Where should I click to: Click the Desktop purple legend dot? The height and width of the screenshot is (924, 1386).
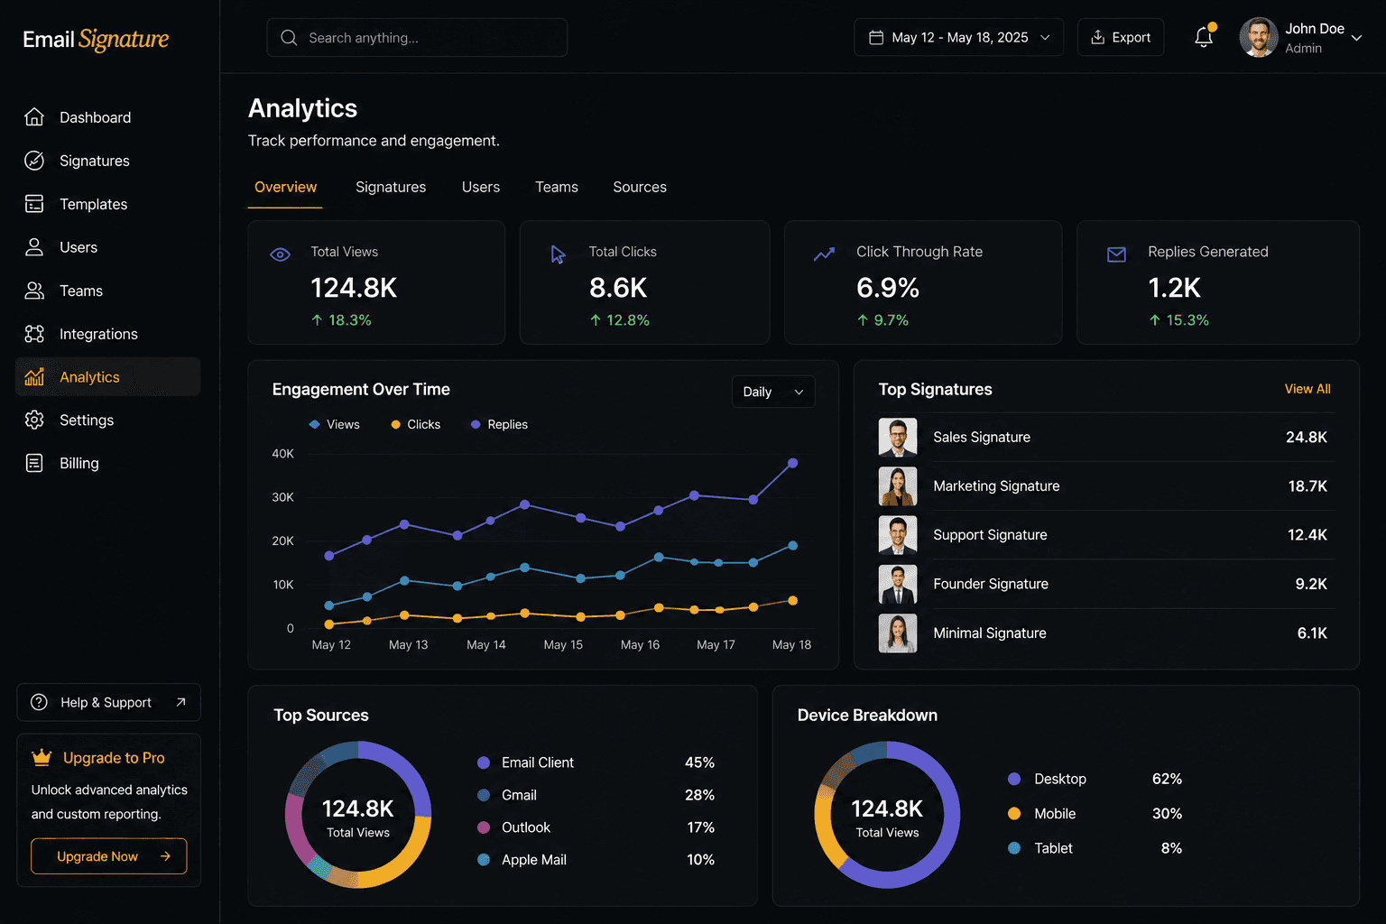(1014, 779)
